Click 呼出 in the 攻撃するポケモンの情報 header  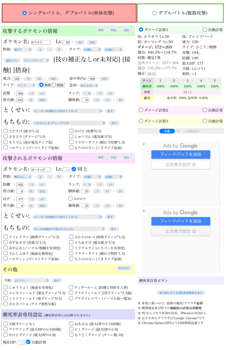click(x=114, y=30)
